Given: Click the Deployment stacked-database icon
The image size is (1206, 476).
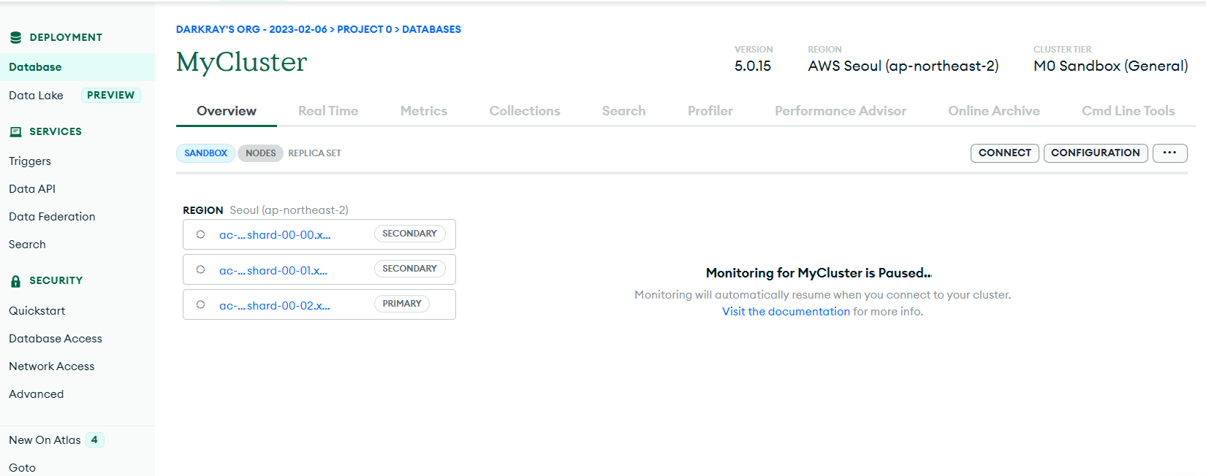Looking at the screenshot, I should pos(15,37).
